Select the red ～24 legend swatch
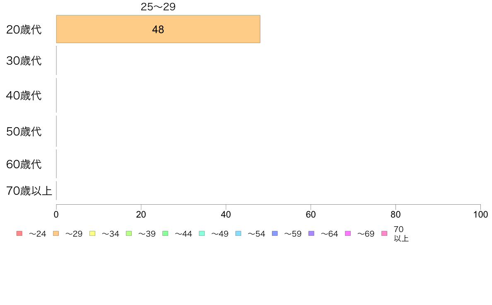 19,233
